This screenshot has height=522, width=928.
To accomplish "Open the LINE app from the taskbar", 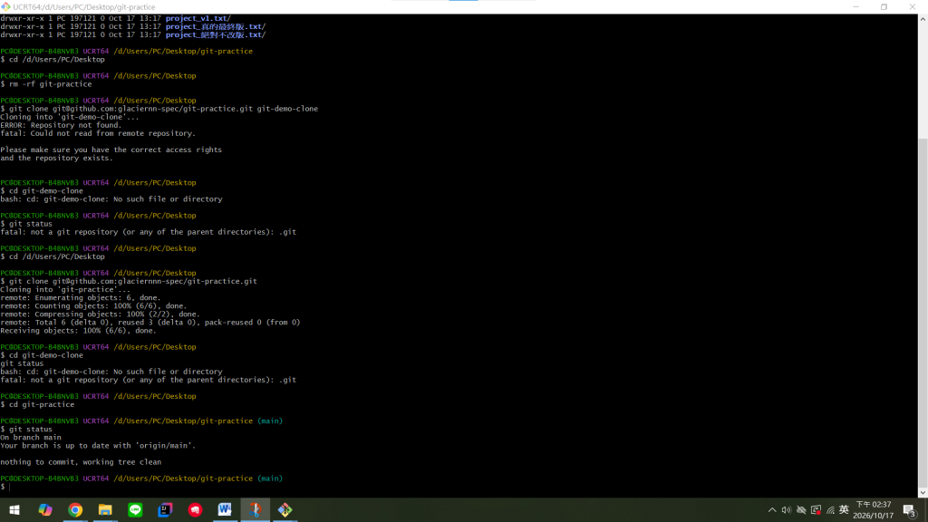I will pyautogui.click(x=136, y=509).
